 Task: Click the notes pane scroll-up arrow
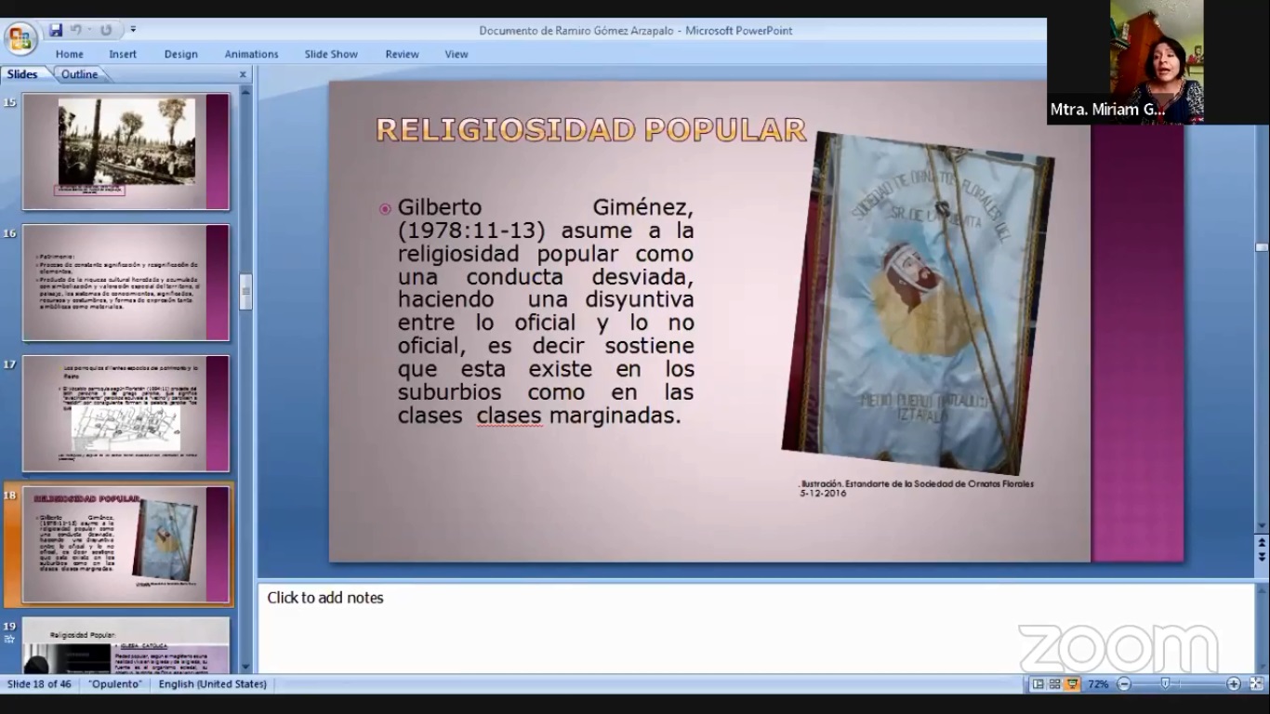click(x=1262, y=591)
